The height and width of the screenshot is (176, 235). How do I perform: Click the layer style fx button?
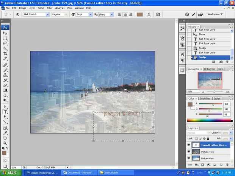pyautogui.click(x=196, y=165)
